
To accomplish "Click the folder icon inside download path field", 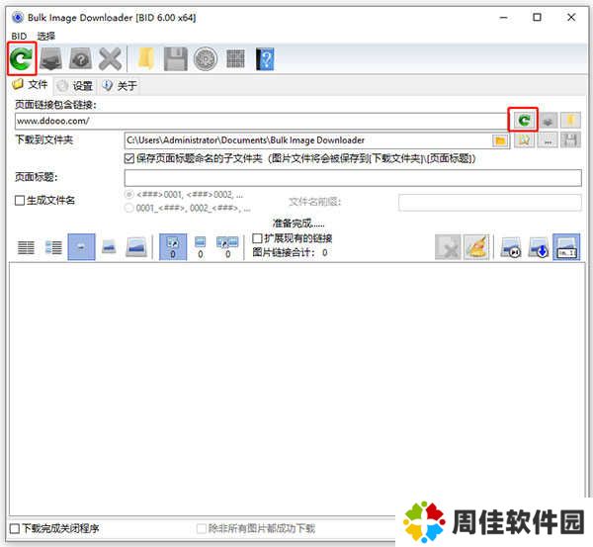I will click(x=500, y=140).
